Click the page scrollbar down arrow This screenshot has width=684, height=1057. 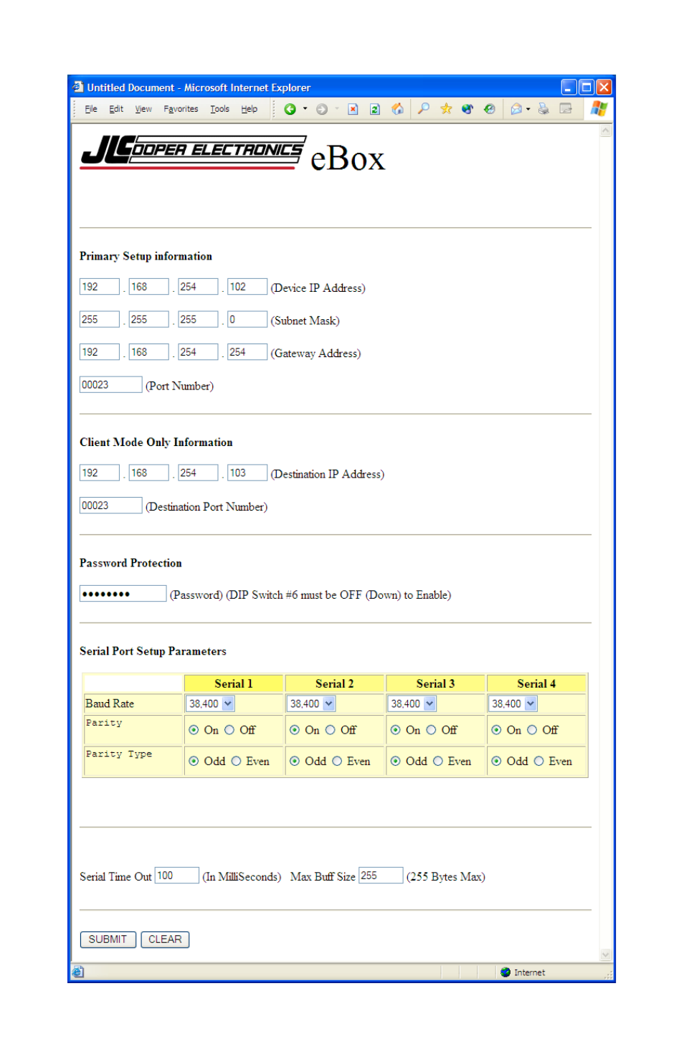(606, 954)
